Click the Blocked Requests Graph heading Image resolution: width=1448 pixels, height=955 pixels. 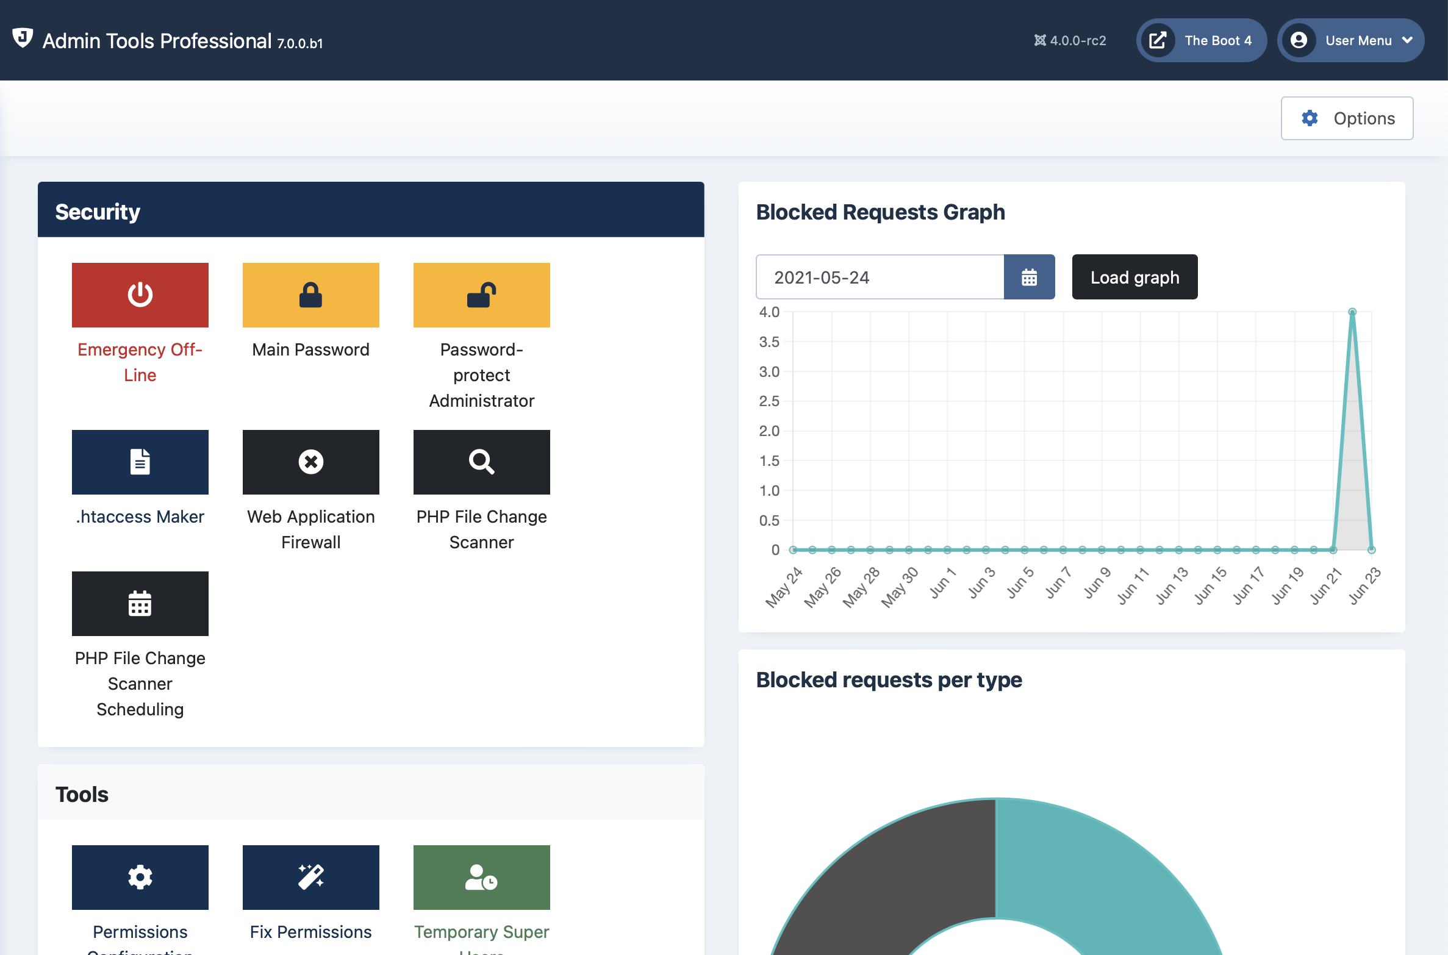[880, 212]
